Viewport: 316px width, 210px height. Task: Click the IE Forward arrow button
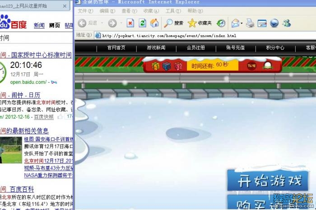pos(112,23)
